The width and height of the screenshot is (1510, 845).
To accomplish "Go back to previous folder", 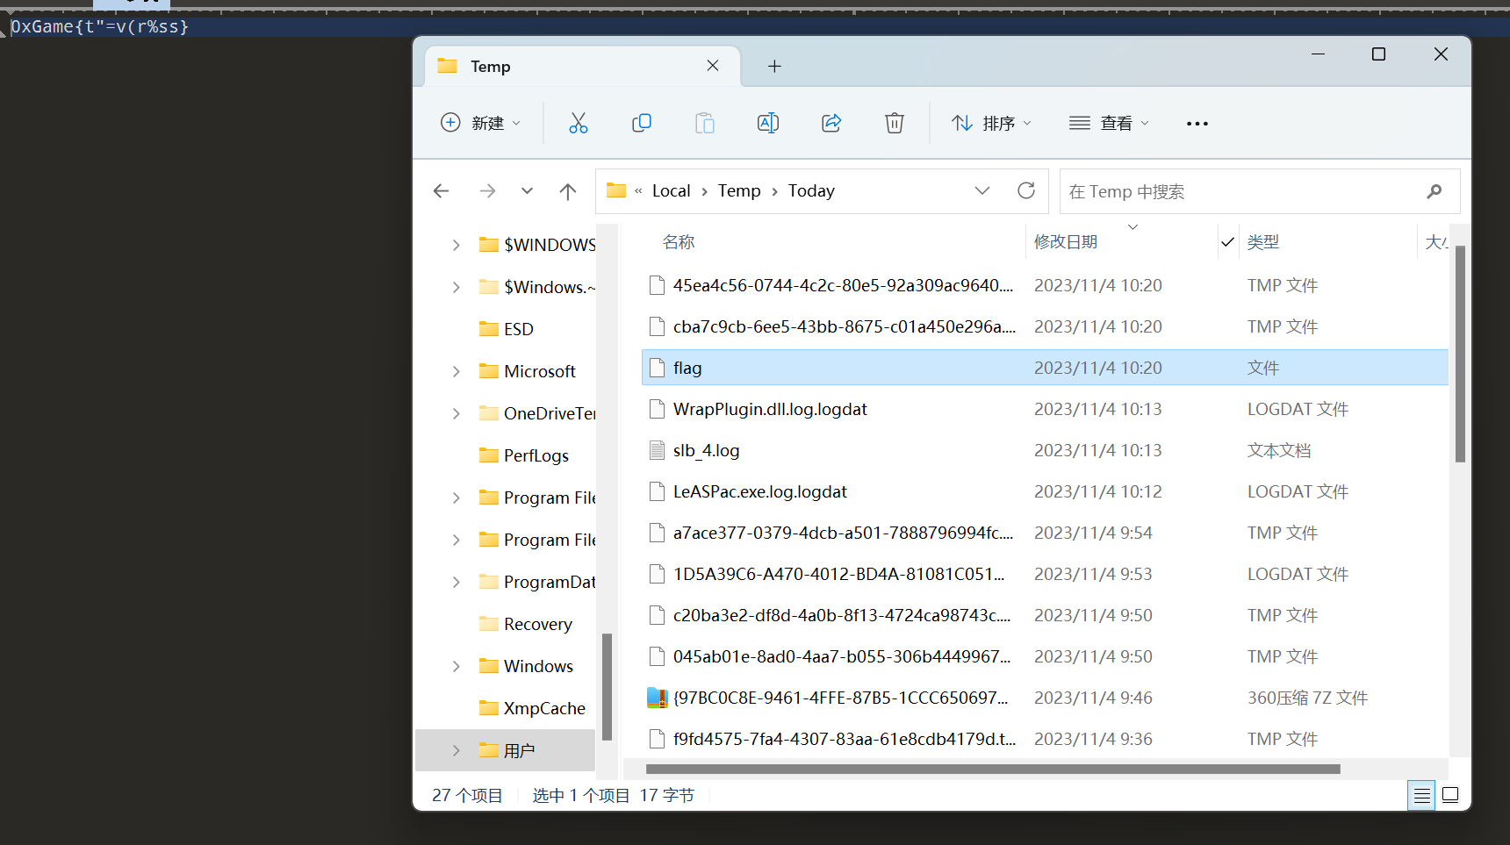I will point(442,191).
